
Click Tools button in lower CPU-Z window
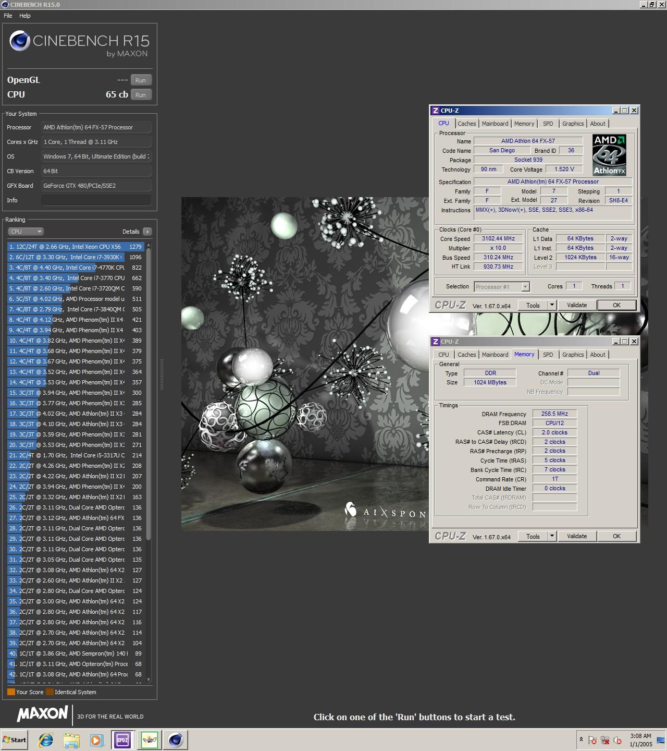[533, 537]
